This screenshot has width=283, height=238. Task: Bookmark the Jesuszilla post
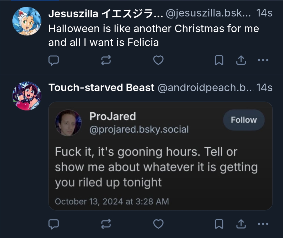pos(219,61)
